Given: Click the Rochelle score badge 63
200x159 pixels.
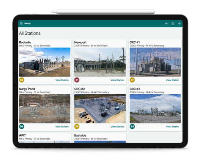Looking at the screenshot, I should (x=21, y=80).
